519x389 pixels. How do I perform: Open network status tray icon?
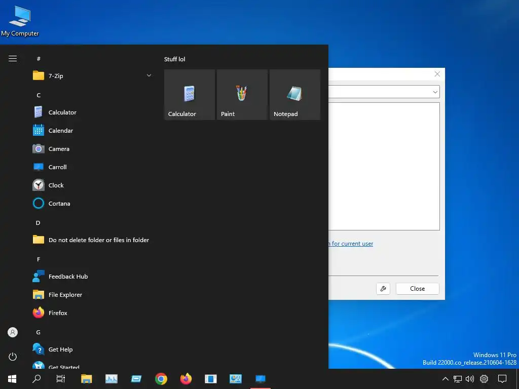pyautogui.click(x=458, y=379)
